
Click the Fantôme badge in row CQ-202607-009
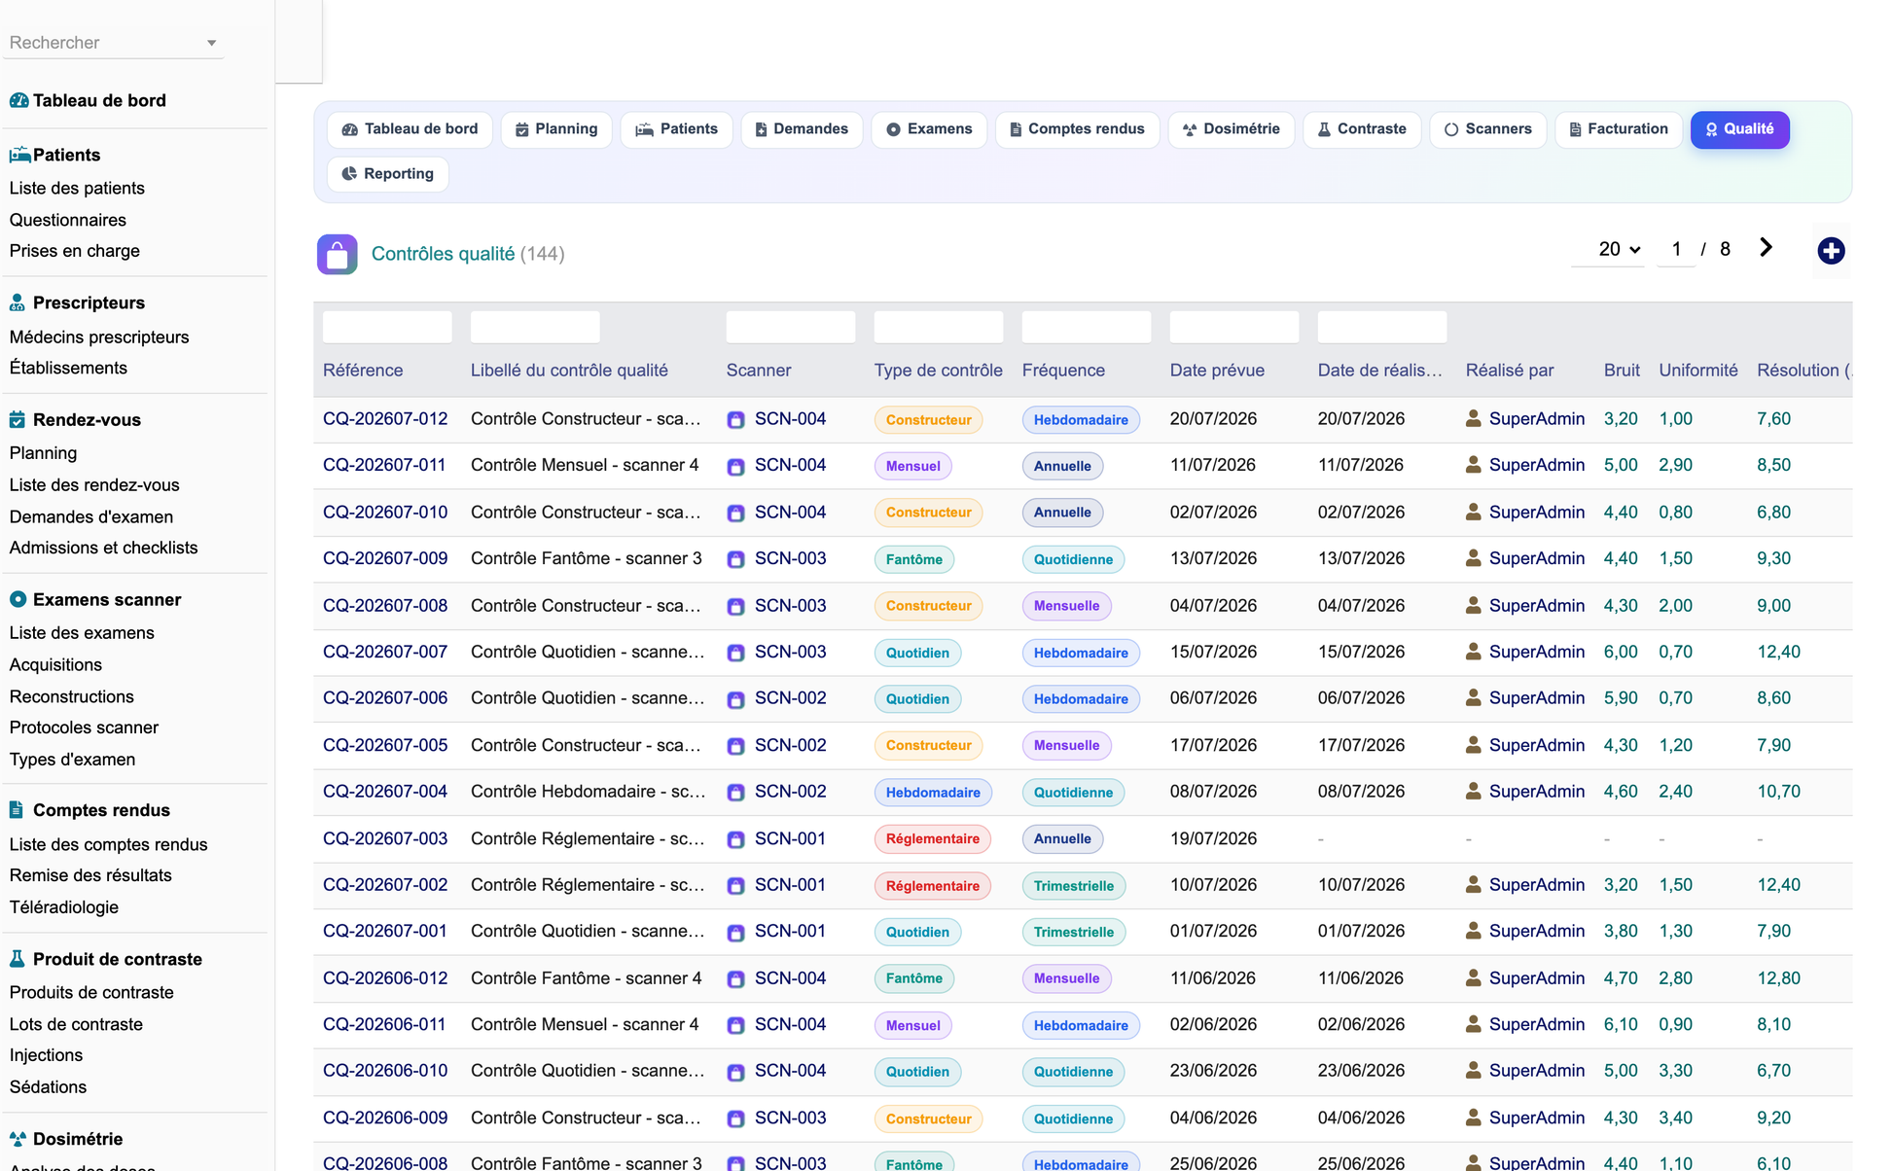click(x=913, y=559)
